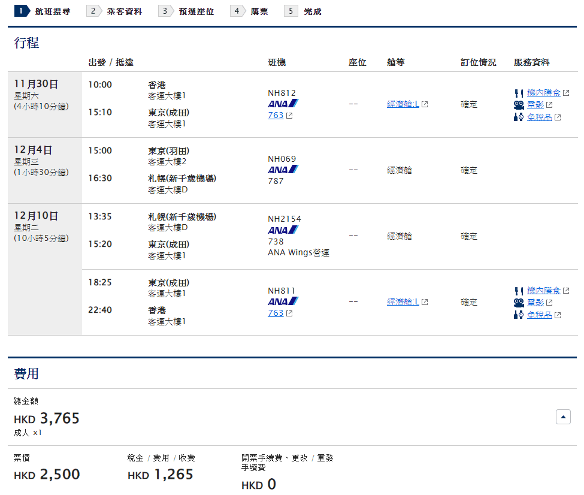Viewport: 584px width, 495px height.
Task: Click the duty-free bottle icon for flight NH812
Action: coord(519,117)
